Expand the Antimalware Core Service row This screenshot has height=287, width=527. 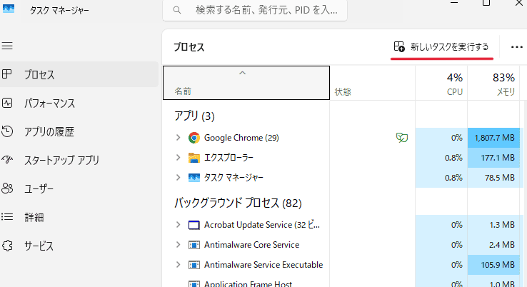point(178,245)
